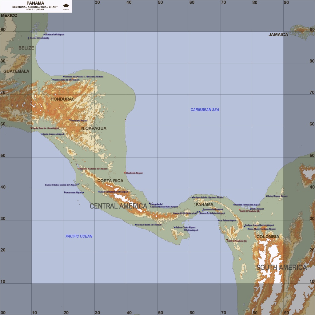This screenshot has width=315, height=315.
Task: Click the Enrique Malek Int'l Airport marker
Action: click(x=135, y=225)
